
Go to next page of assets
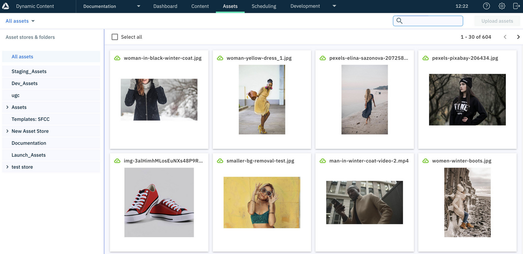[x=518, y=37]
